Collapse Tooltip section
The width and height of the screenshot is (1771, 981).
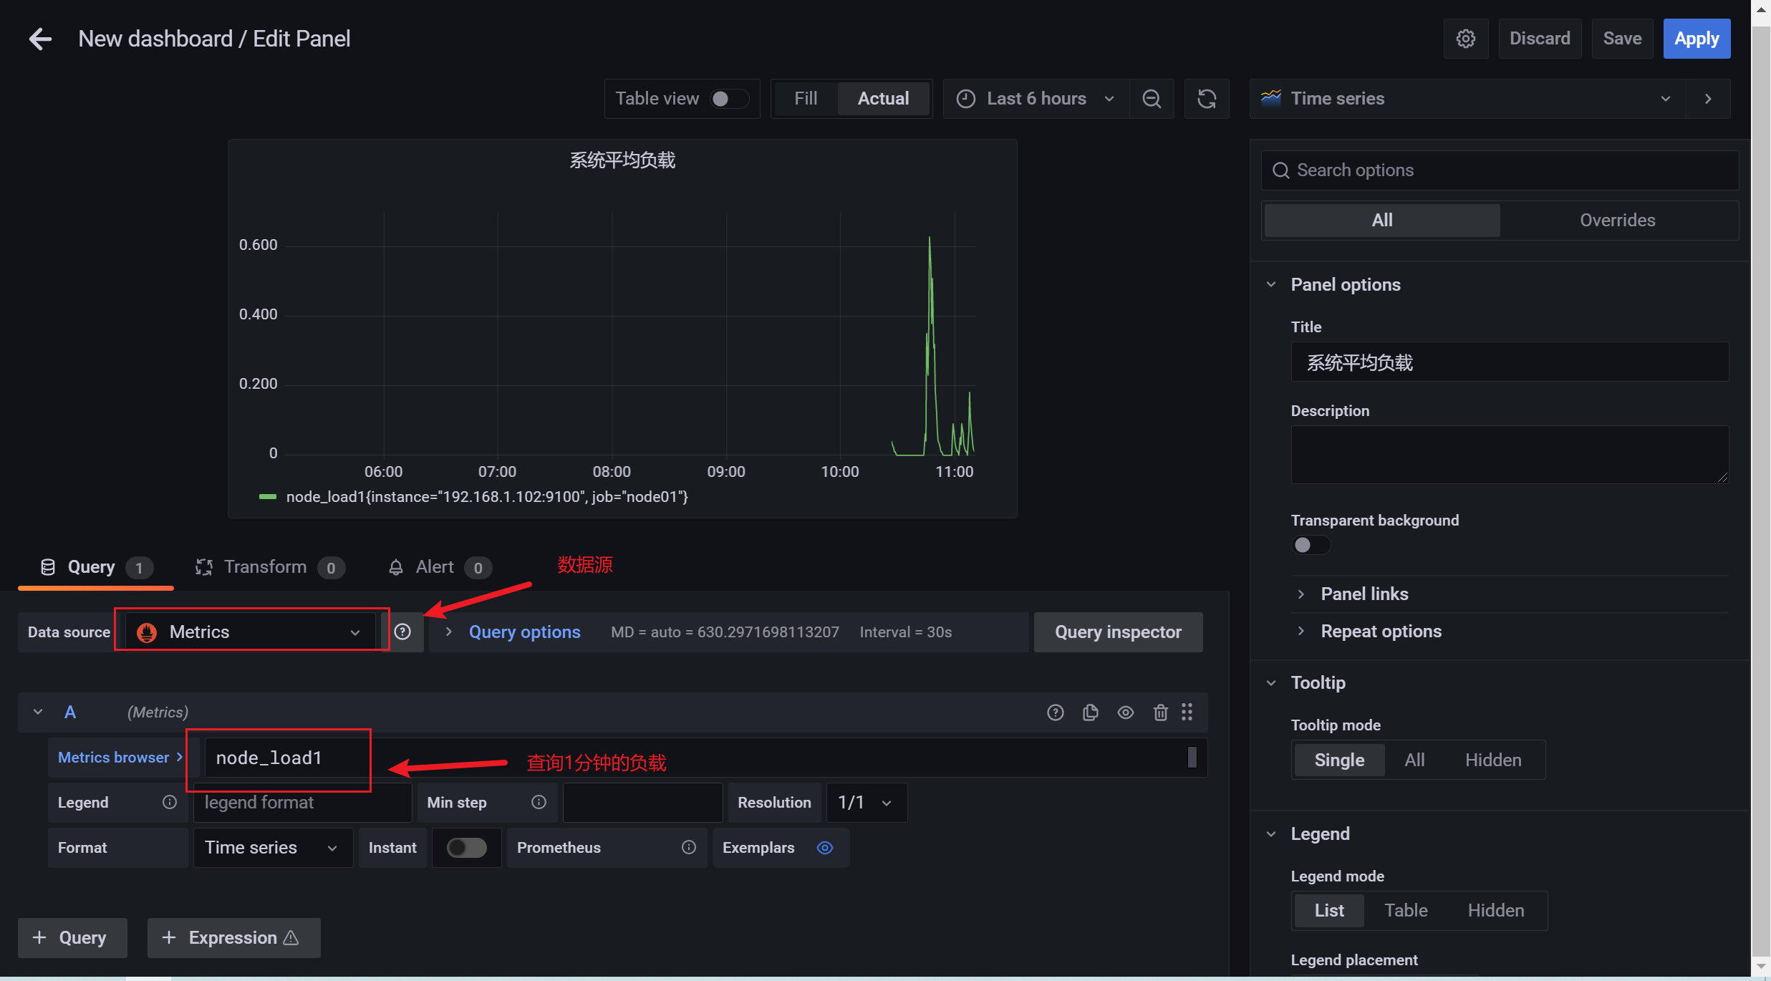1271,682
